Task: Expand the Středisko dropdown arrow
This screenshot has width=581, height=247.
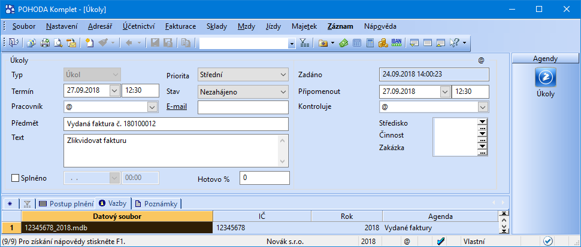Action: 482,121
